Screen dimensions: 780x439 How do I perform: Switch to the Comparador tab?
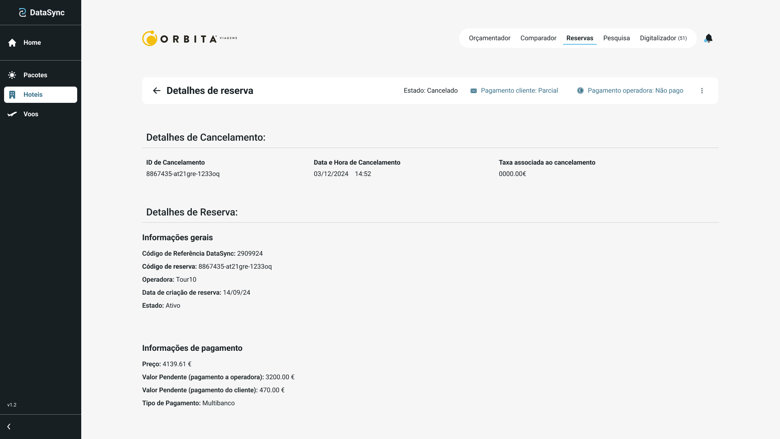(x=538, y=38)
